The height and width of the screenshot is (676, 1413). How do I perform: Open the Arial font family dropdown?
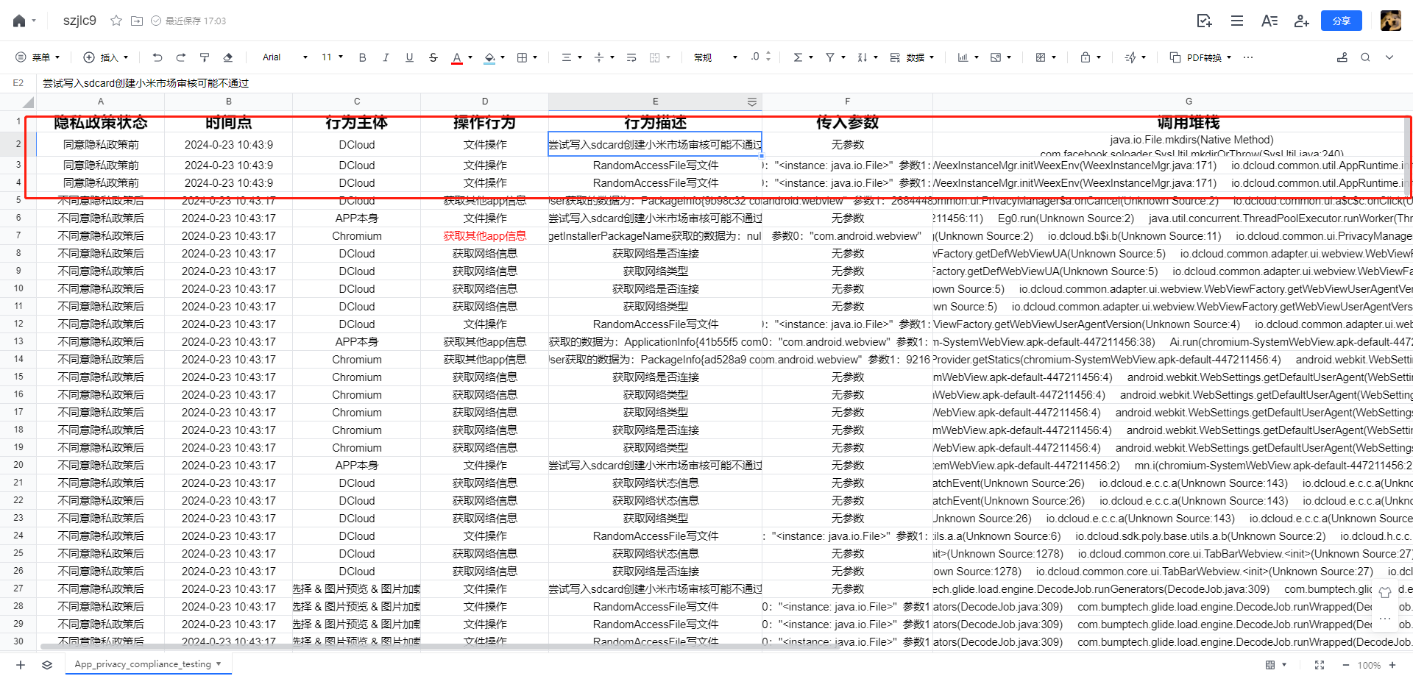pos(285,57)
